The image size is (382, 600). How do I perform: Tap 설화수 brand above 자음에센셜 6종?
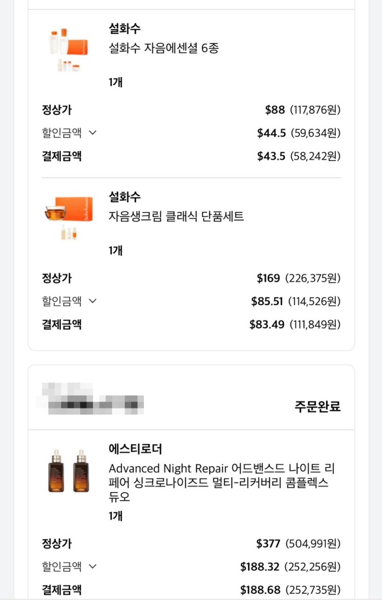(x=124, y=28)
